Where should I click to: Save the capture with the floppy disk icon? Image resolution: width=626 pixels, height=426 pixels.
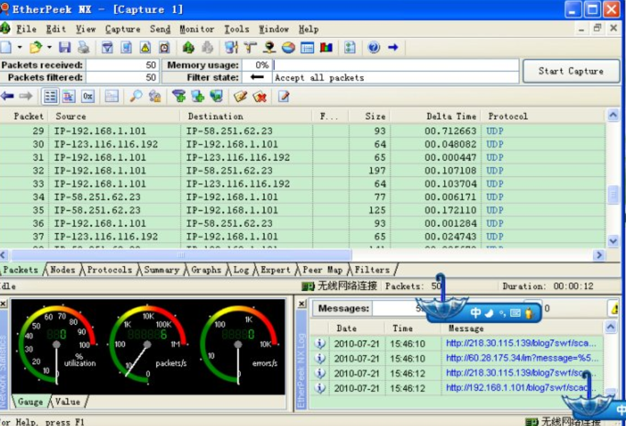tap(64, 47)
